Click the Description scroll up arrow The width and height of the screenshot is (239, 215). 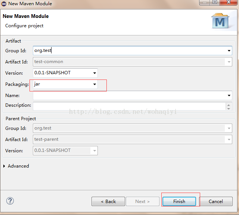(x=229, y=105)
